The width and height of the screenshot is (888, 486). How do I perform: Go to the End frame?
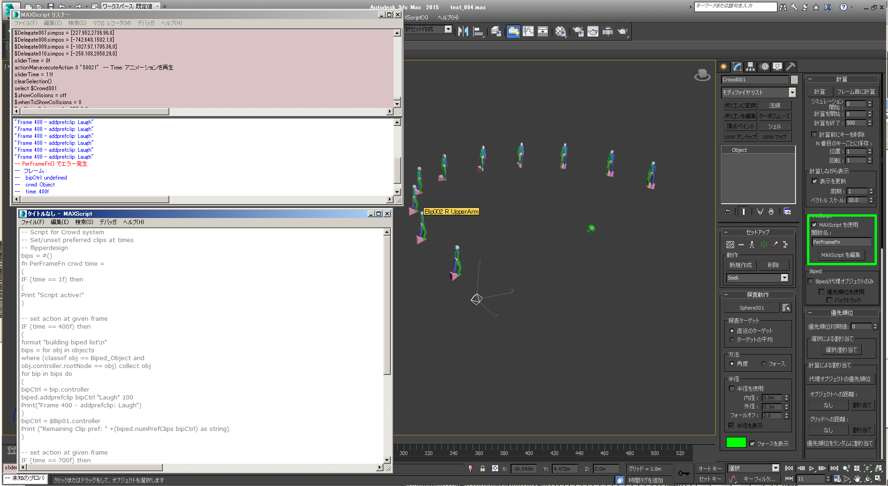click(x=834, y=468)
